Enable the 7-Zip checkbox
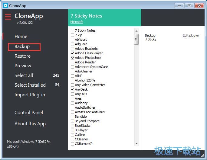The height and width of the screenshot is (160, 207). click(72, 35)
